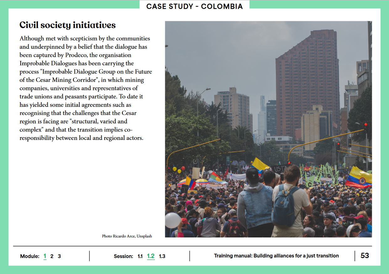This screenshot has height=274, width=389.
Task: Go to Module 2 link
Action: pyautogui.click(x=52, y=256)
